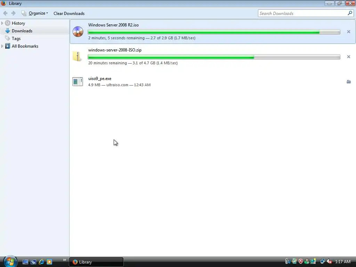Cancel the Windows Server 2008 R2.iso download

(x=348, y=32)
